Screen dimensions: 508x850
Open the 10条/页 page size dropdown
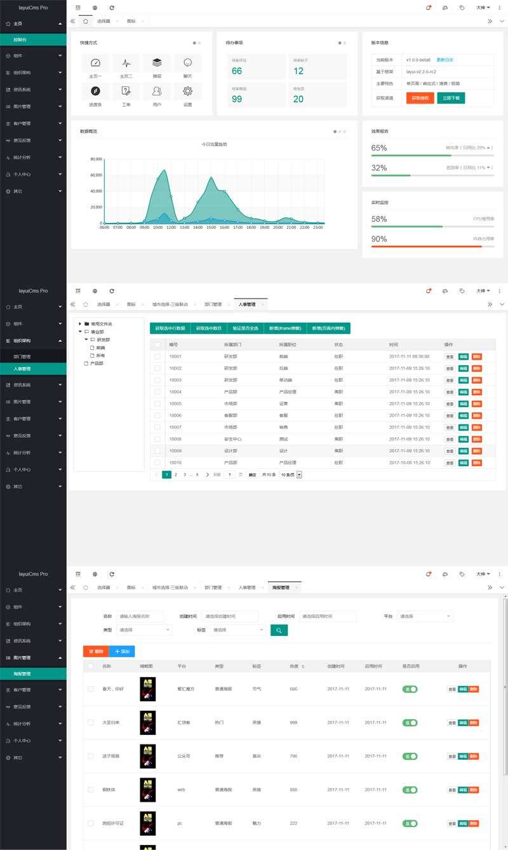coord(291,475)
